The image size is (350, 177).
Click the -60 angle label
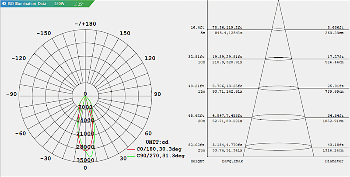click(21, 134)
